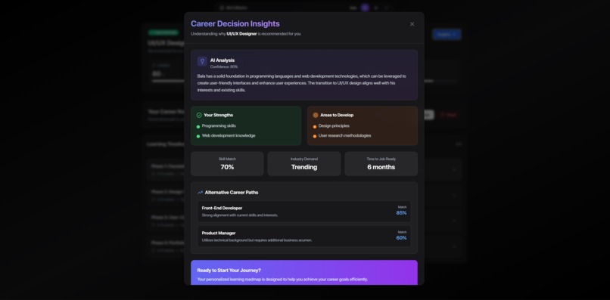Image resolution: width=610 pixels, height=300 pixels.
Task: Click the bold 'UI/UX Designer' text
Action: pos(241,34)
